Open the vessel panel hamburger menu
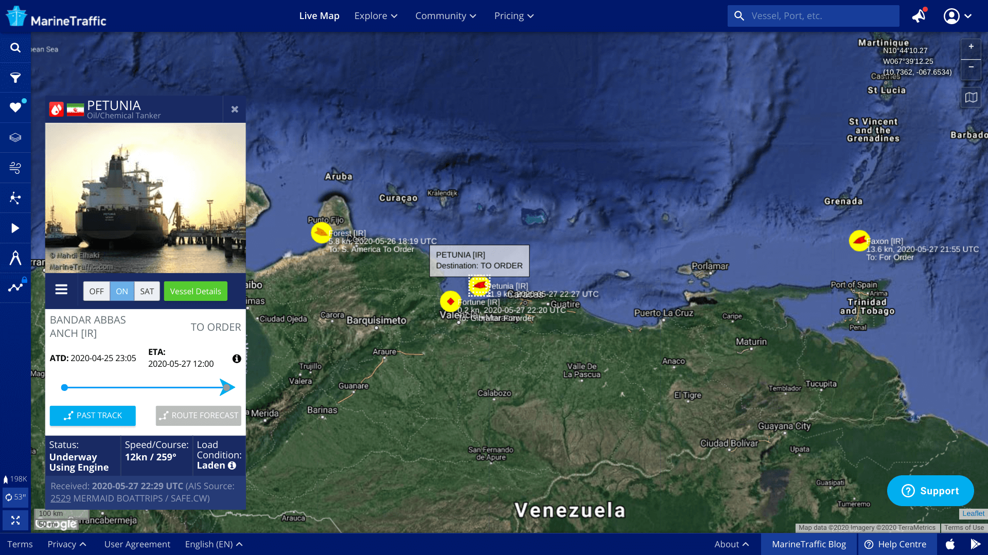This screenshot has height=555, width=988. (x=61, y=290)
